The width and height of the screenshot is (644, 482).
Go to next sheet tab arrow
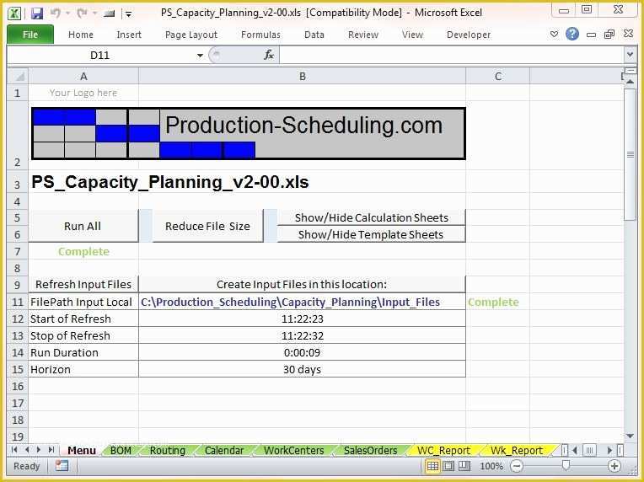39,450
